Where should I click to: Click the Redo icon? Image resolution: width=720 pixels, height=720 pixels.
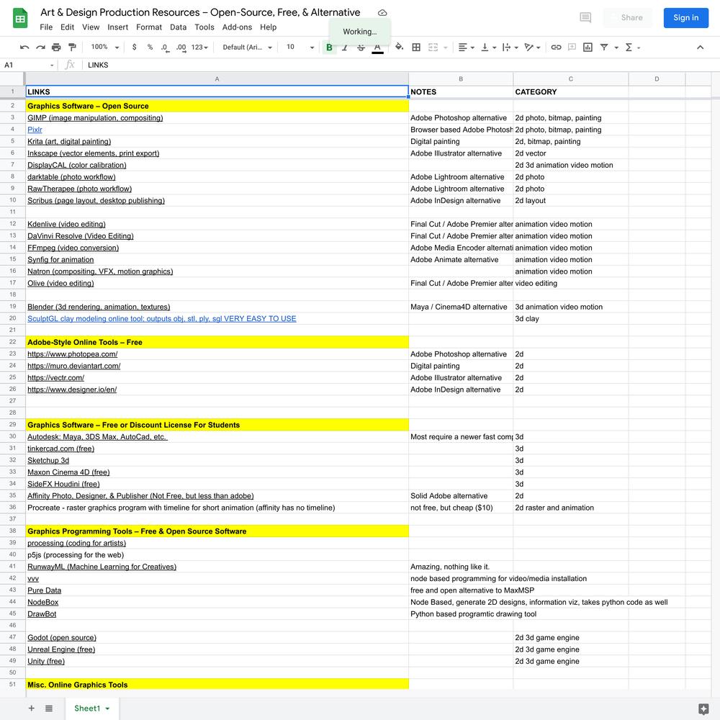[40, 48]
